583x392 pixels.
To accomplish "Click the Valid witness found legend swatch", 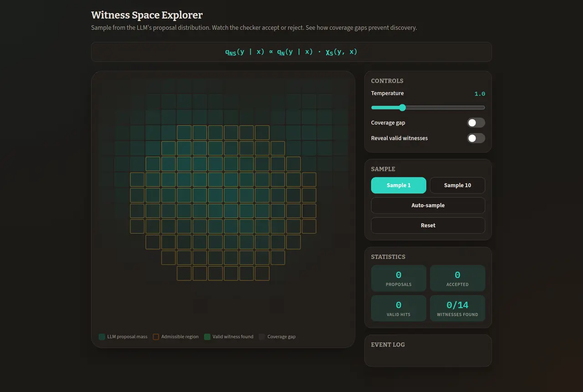I will pos(207,337).
